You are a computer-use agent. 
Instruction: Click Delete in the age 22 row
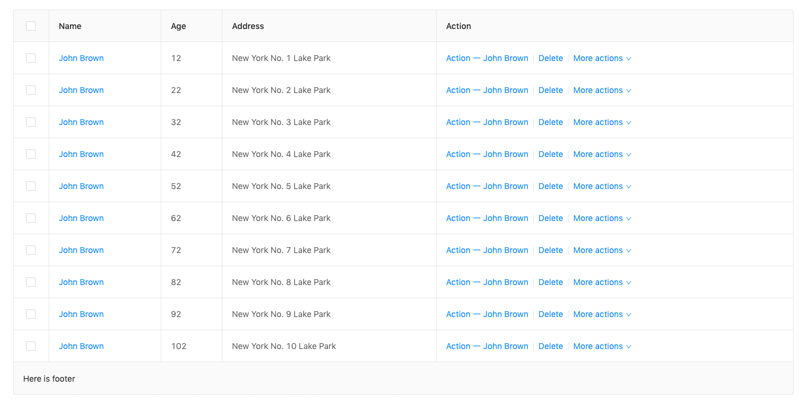[x=550, y=90]
